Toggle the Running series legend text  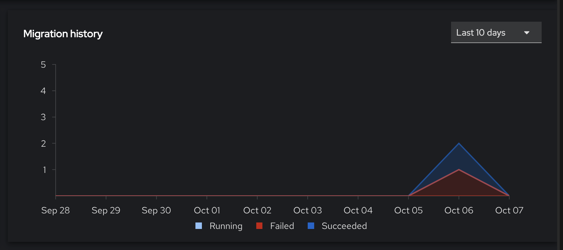pyautogui.click(x=226, y=226)
